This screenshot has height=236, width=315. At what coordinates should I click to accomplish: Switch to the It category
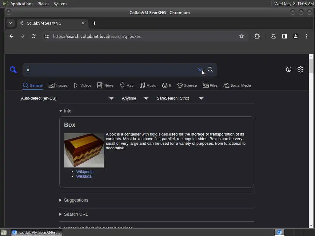pyautogui.click(x=166, y=85)
